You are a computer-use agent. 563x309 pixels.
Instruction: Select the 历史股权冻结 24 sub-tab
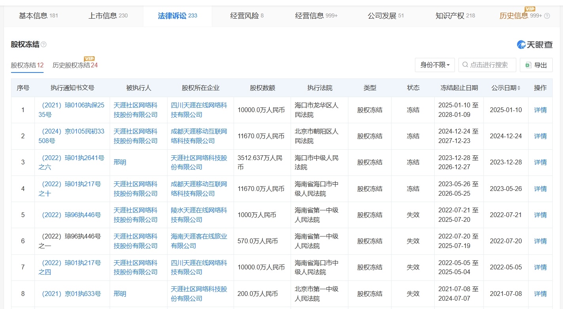coord(75,65)
